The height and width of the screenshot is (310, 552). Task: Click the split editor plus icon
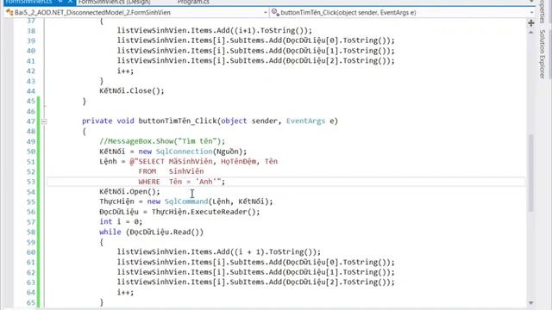point(531,23)
